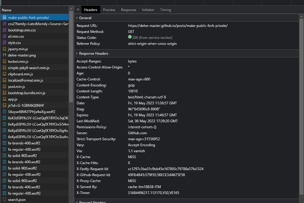The height and width of the screenshot is (203, 304).
Task: Select the image icon for delve-master.png
Action: pos(4,55)
